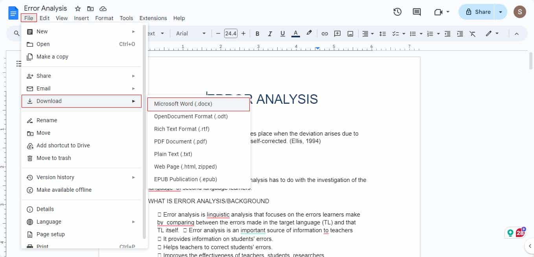Expand the Email submenu
The height and width of the screenshot is (257, 534).
click(81, 88)
